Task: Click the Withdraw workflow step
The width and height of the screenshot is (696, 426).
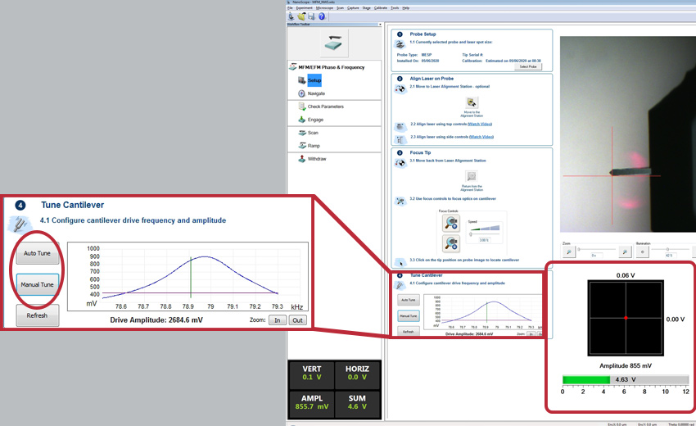Action: [317, 159]
